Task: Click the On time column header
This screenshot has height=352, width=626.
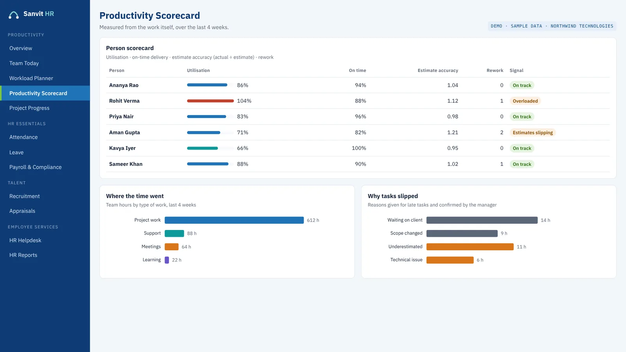Action: [358, 70]
